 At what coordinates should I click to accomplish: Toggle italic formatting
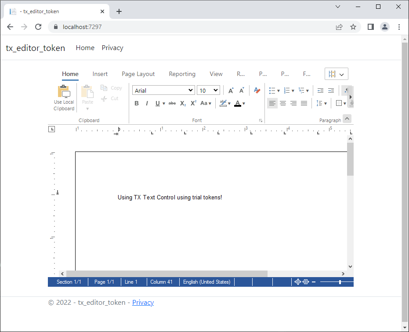pos(147,103)
